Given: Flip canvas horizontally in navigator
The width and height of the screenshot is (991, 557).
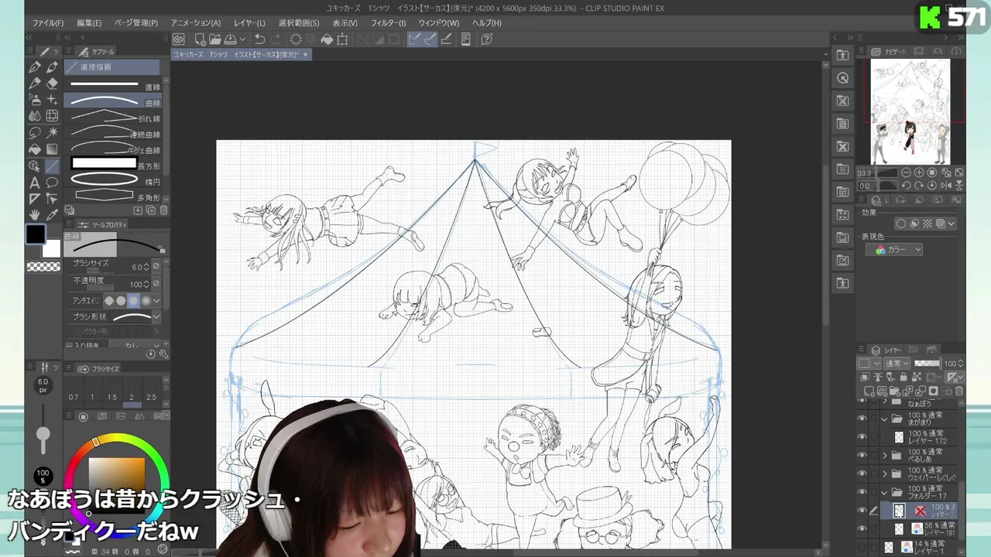Looking at the screenshot, I should pyautogui.click(x=946, y=186).
